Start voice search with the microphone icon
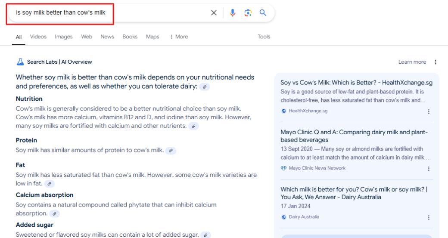The height and width of the screenshot is (238, 448). [x=233, y=13]
